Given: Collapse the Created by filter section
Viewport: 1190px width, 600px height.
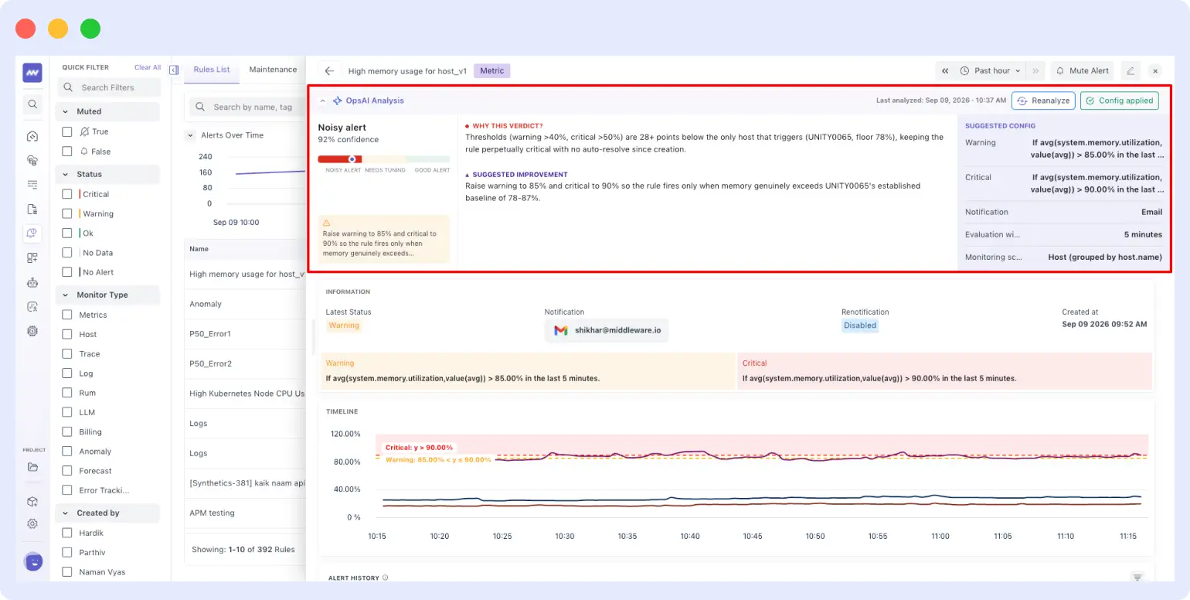Looking at the screenshot, I should [x=66, y=513].
